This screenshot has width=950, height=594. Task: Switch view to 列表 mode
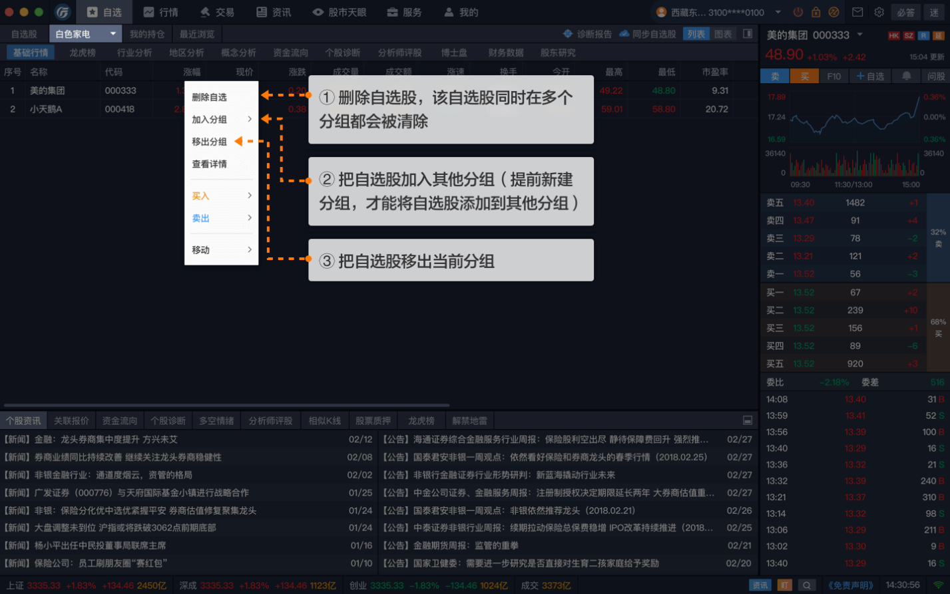click(x=696, y=34)
